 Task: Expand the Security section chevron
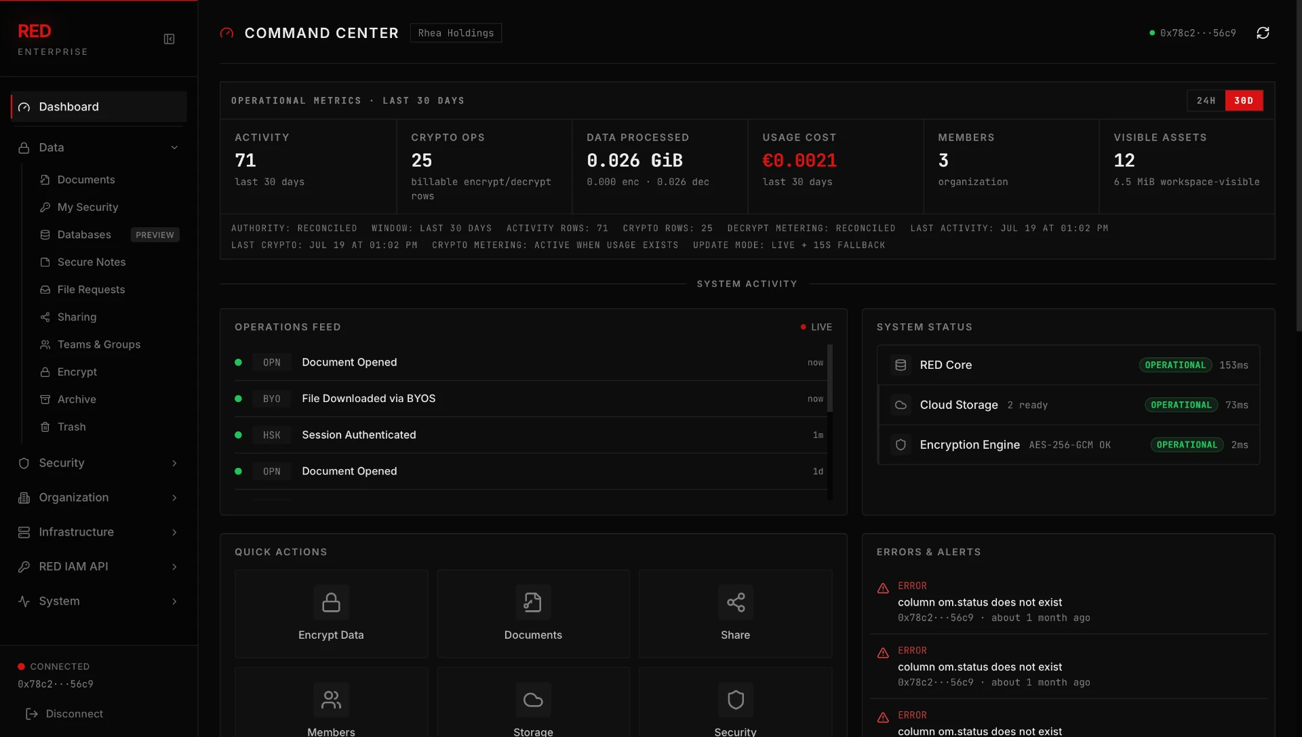point(174,463)
